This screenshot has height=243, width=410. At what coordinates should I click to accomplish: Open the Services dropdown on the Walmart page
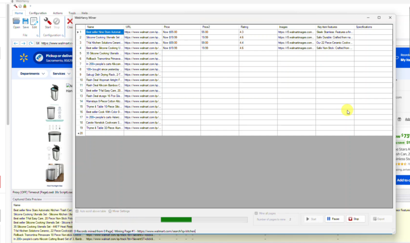[x=60, y=73]
